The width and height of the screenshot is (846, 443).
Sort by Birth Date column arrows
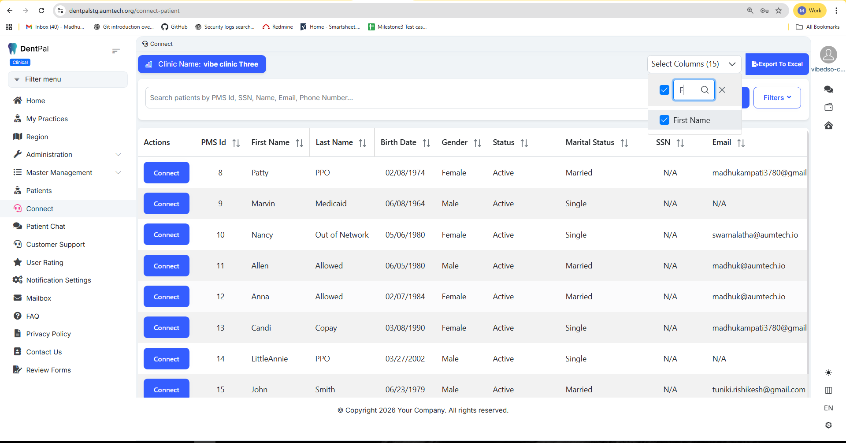[426, 143]
